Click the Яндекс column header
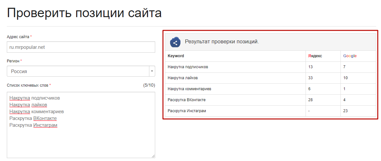This screenshot has height=161, width=381. point(315,56)
